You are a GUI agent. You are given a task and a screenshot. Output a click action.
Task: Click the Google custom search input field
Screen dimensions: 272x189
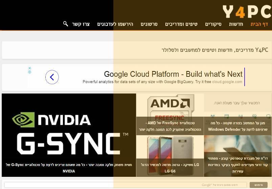point(126,185)
